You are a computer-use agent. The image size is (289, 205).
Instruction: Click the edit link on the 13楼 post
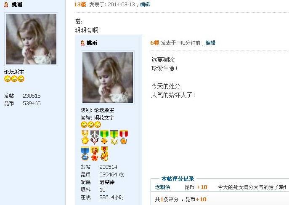coord(145,5)
